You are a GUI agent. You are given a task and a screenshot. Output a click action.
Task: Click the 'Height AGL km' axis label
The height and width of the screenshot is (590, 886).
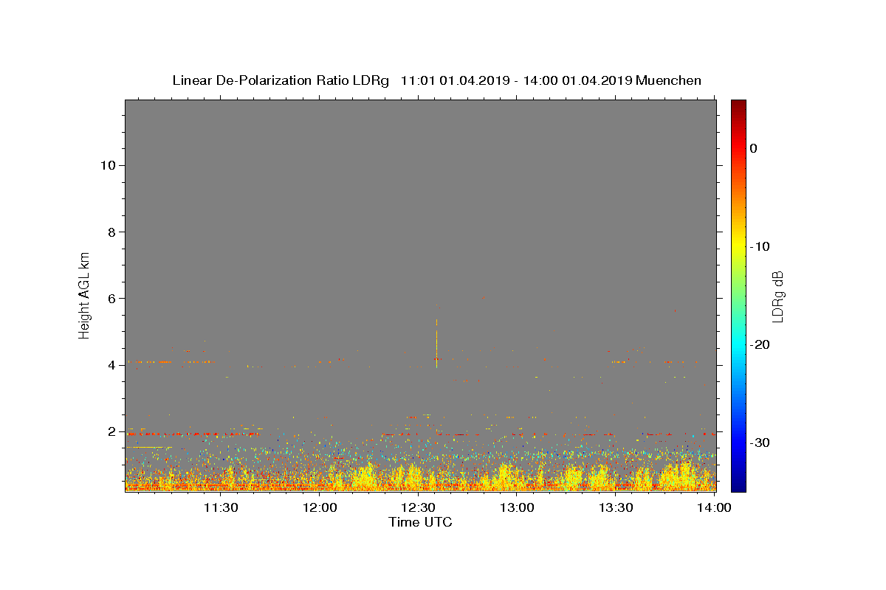click(x=85, y=295)
